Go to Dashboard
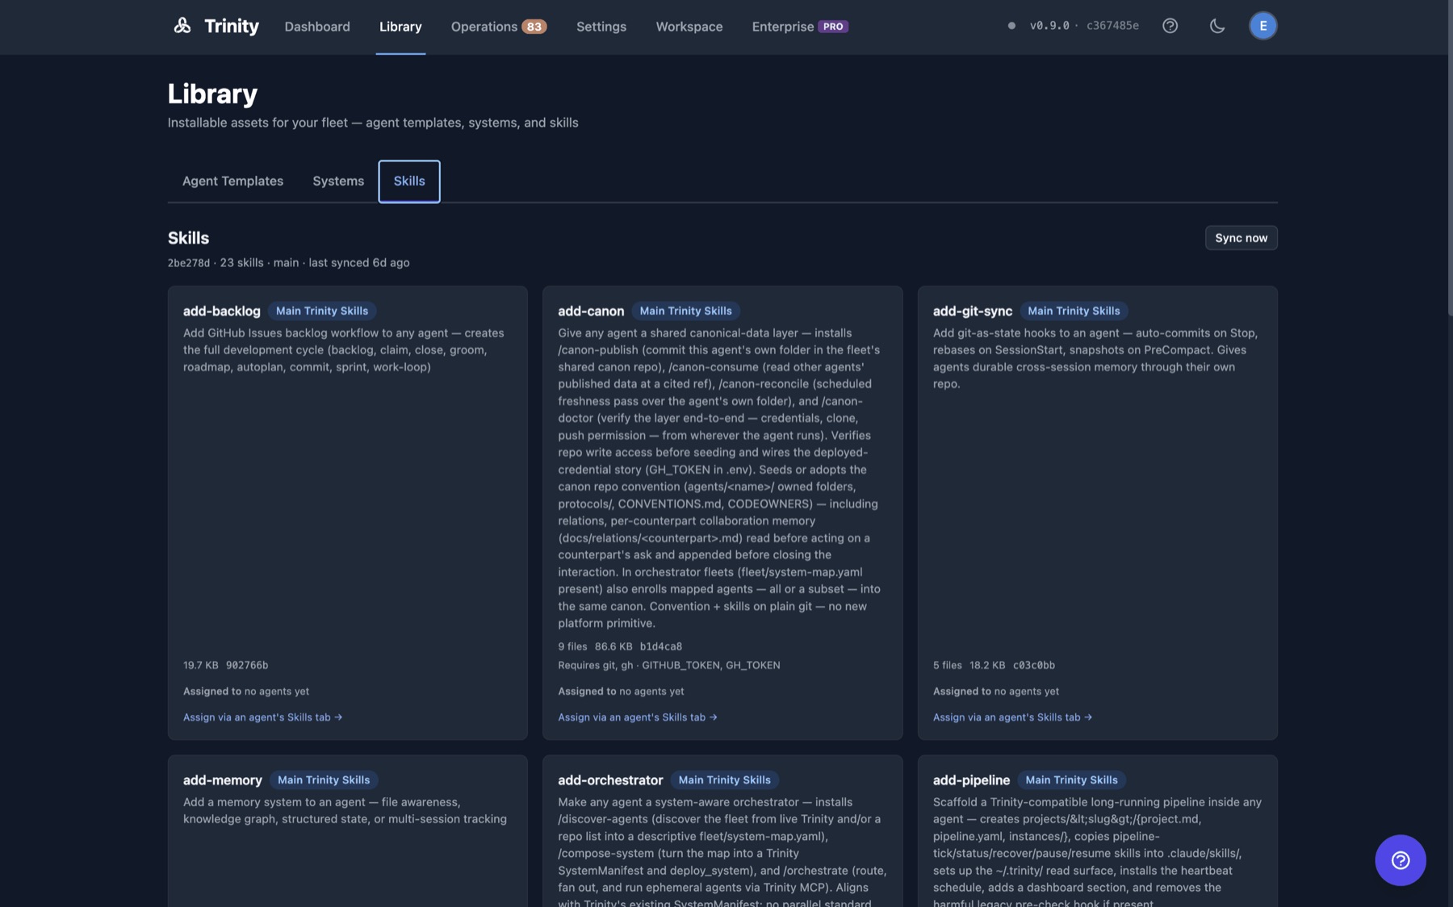 coord(317,27)
